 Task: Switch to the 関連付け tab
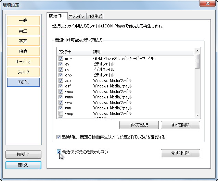pos(57,16)
